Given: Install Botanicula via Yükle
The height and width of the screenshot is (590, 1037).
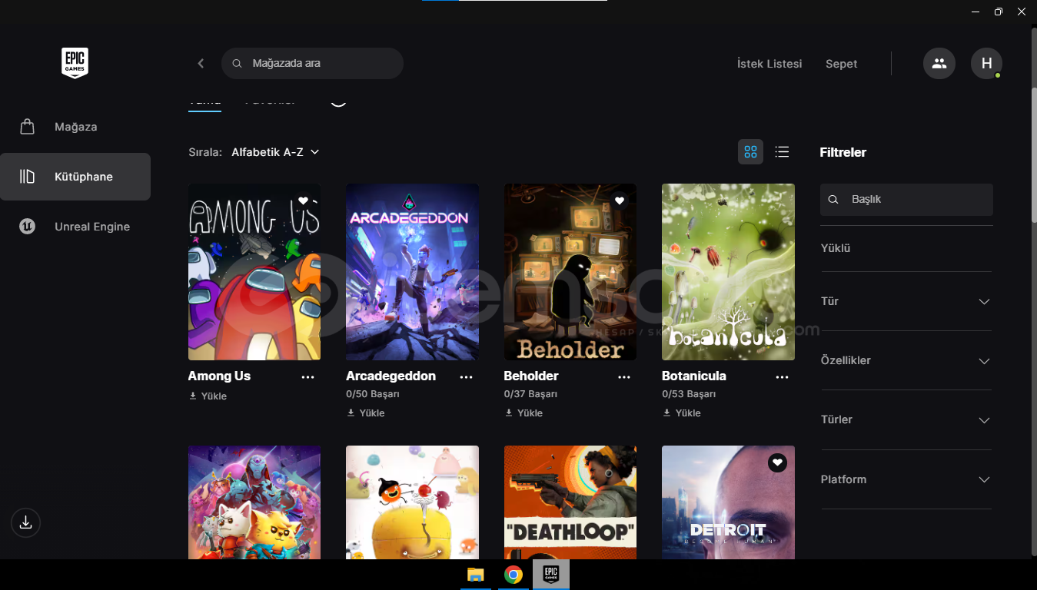Looking at the screenshot, I should 681,413.
